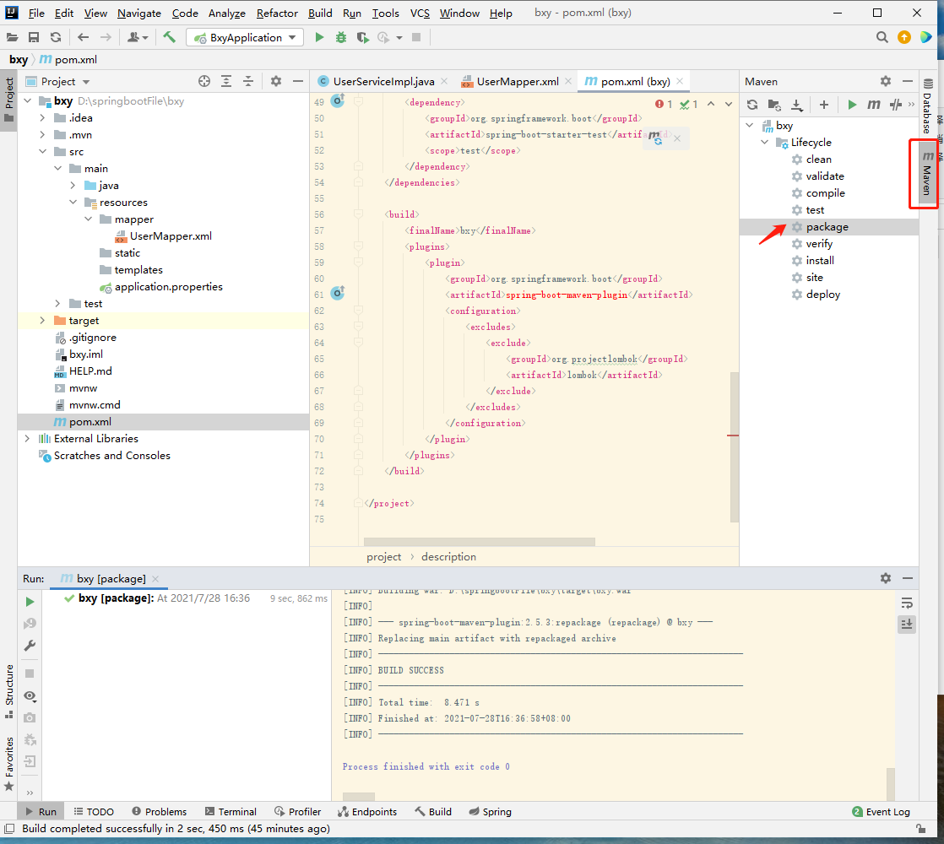The width and height of the screenshot is (944, 844).
Task: Open the Refactor menu
Action: click(277, 13)
